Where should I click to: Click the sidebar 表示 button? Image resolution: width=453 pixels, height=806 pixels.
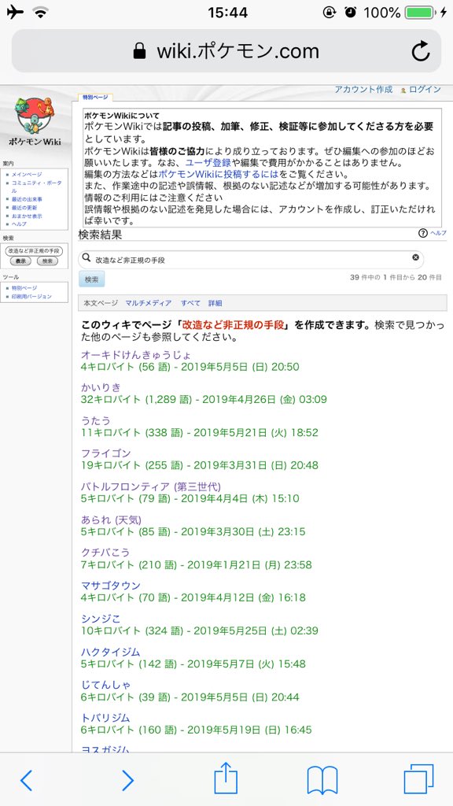pos(20,261)
